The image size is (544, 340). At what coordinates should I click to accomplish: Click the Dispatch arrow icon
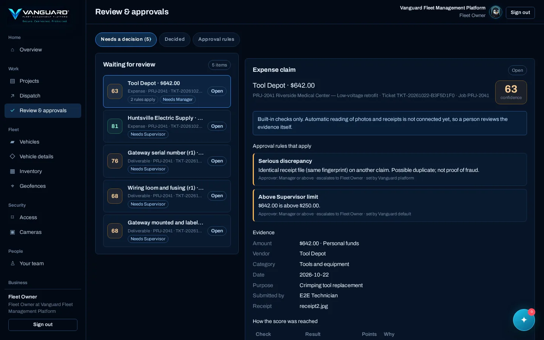point(12,96)
